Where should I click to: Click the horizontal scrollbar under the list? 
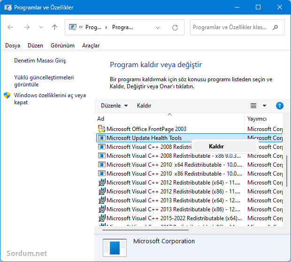point(145,230)
